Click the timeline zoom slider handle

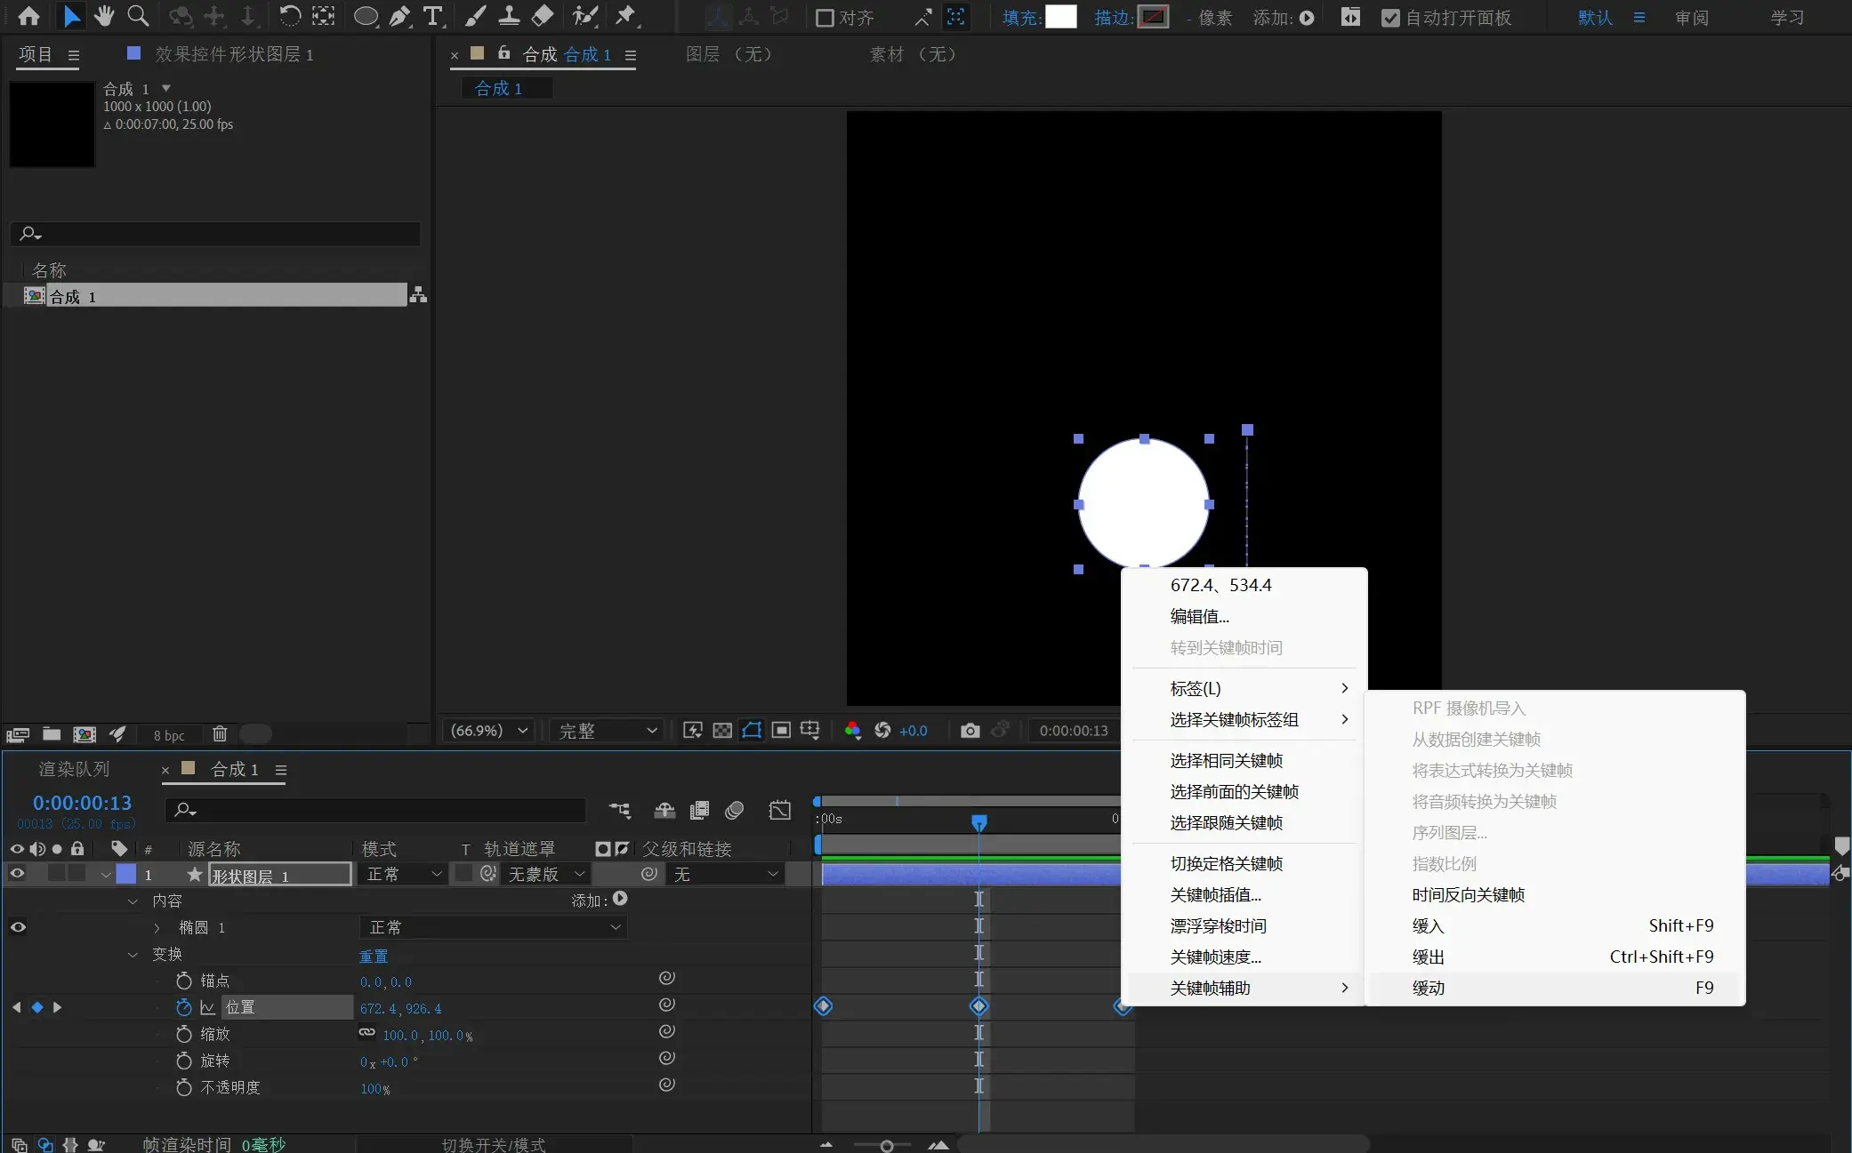(886, 1146)
